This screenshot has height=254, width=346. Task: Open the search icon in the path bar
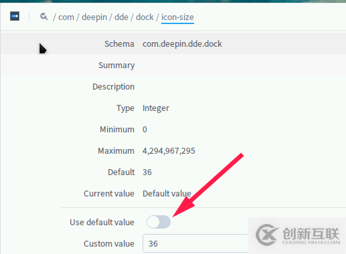(44, 17)
